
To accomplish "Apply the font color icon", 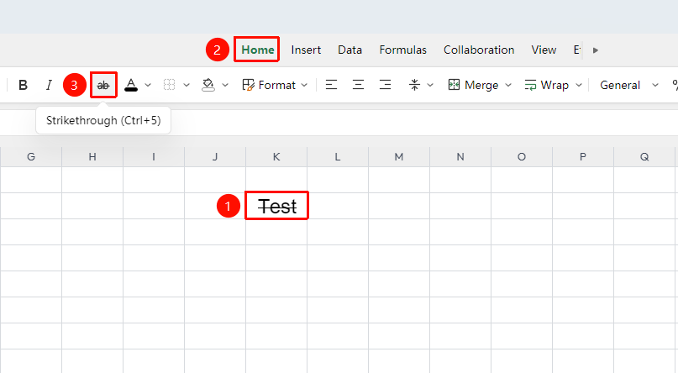I will point(131,85).
